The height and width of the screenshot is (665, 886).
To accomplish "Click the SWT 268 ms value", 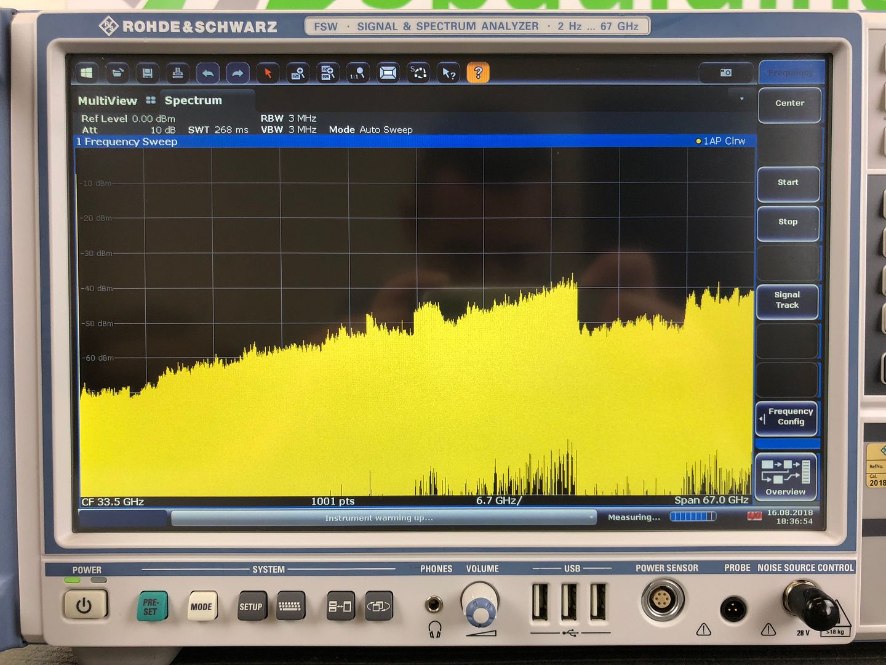I will (218, 130).
